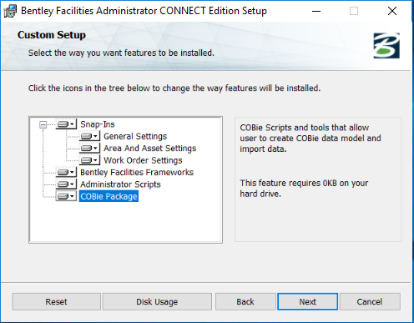Viewport: 414px width, 323px height.
Task: Click the Bentley logo in the header
Action: [x=386, y=46]
